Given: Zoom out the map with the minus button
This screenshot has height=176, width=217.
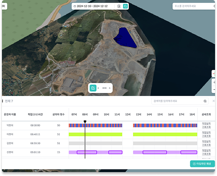Looking at the screenshot, I should pos(214,89).
